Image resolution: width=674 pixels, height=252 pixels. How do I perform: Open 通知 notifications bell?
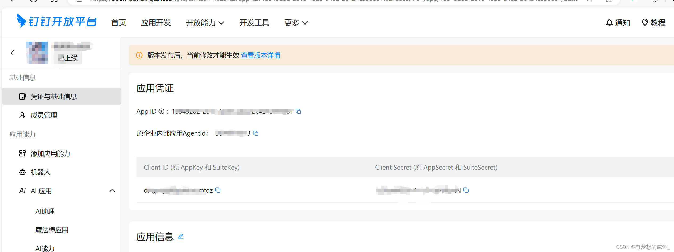(x=618, y=23)
